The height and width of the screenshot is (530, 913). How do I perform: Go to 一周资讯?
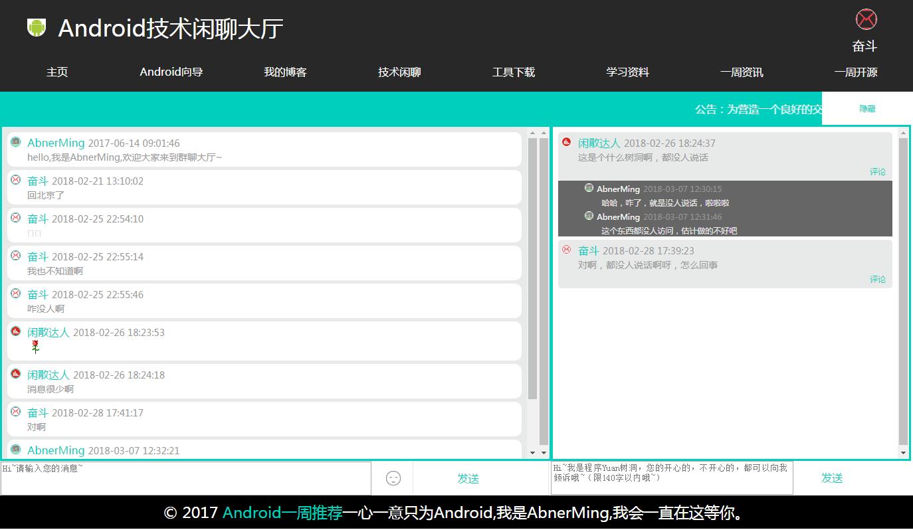pyautogui.click(x=742, y=72)
